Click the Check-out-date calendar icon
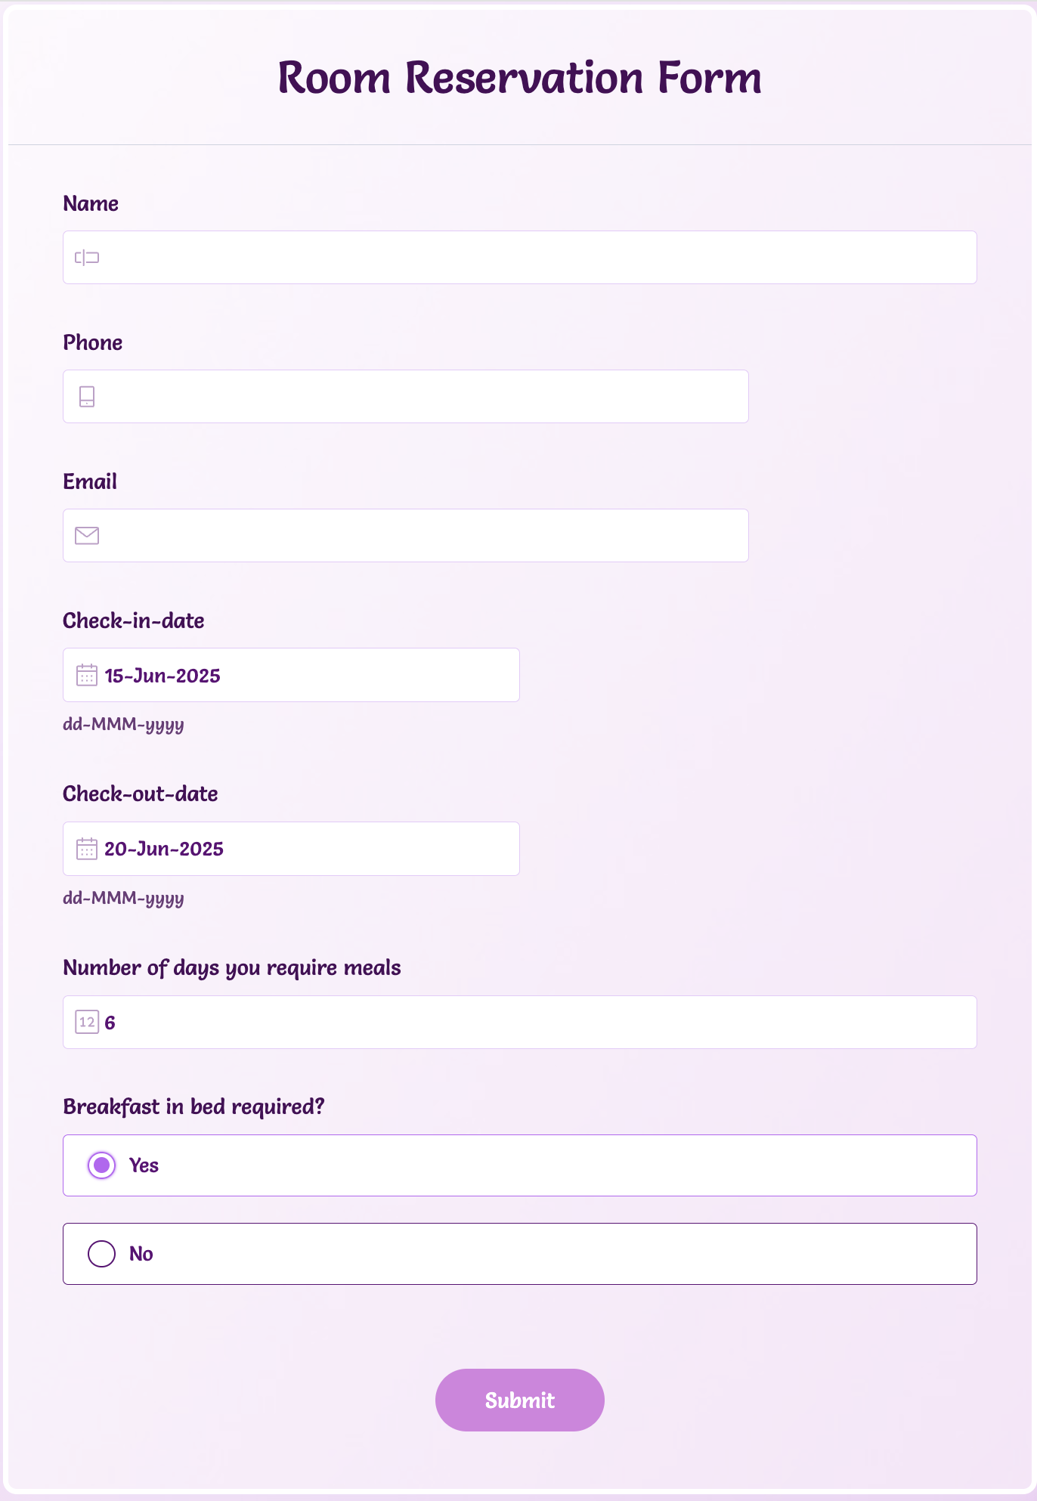 pyautogui.click(x=87, y=849)
